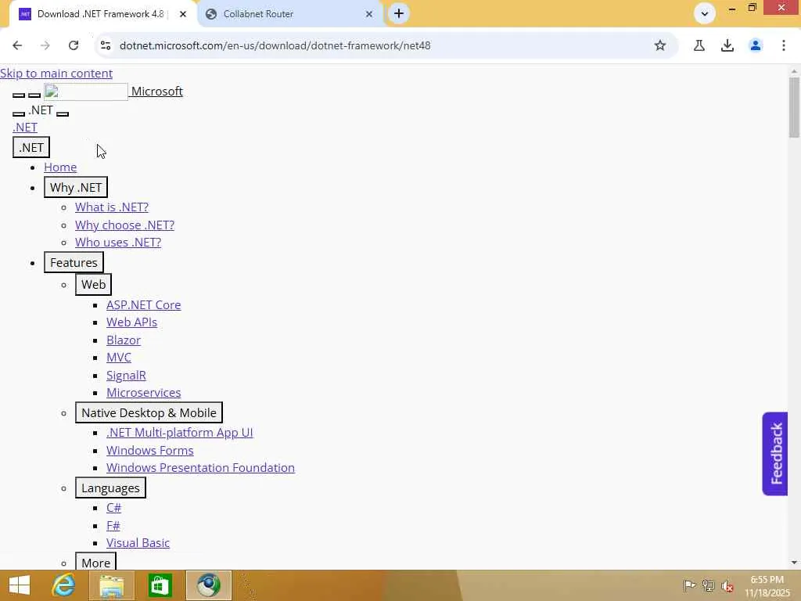801x601 pixels.
Task: Open File Explorer from taskbar
Action: [x=111, y=585]
